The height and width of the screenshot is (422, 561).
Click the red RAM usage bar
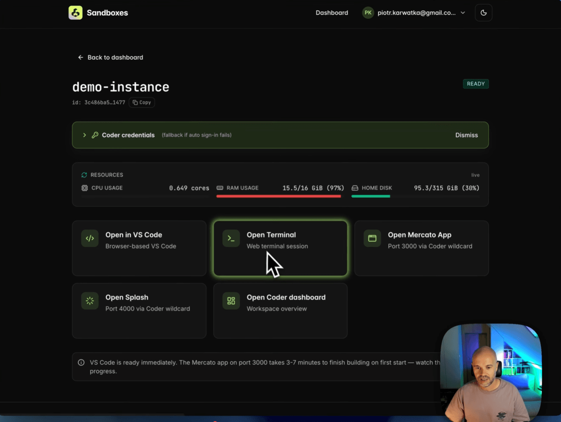(278, 196)
